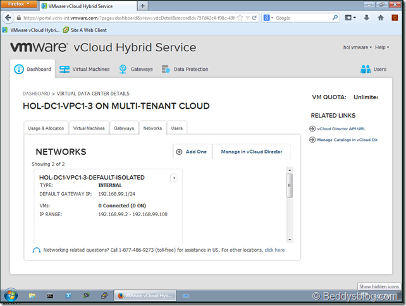Screen dimensions: 406x306
Task: Click the Dashboard gauge icon
Action: [19, 69]
